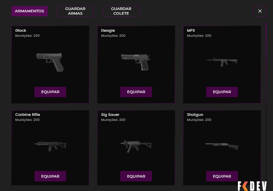
Task: Click the MPX gun image
Action: click(222, 61)
